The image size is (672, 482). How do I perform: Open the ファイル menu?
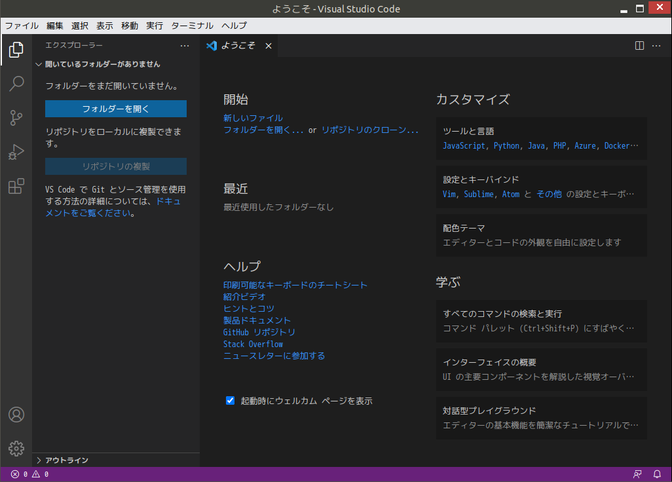point(22,26)
